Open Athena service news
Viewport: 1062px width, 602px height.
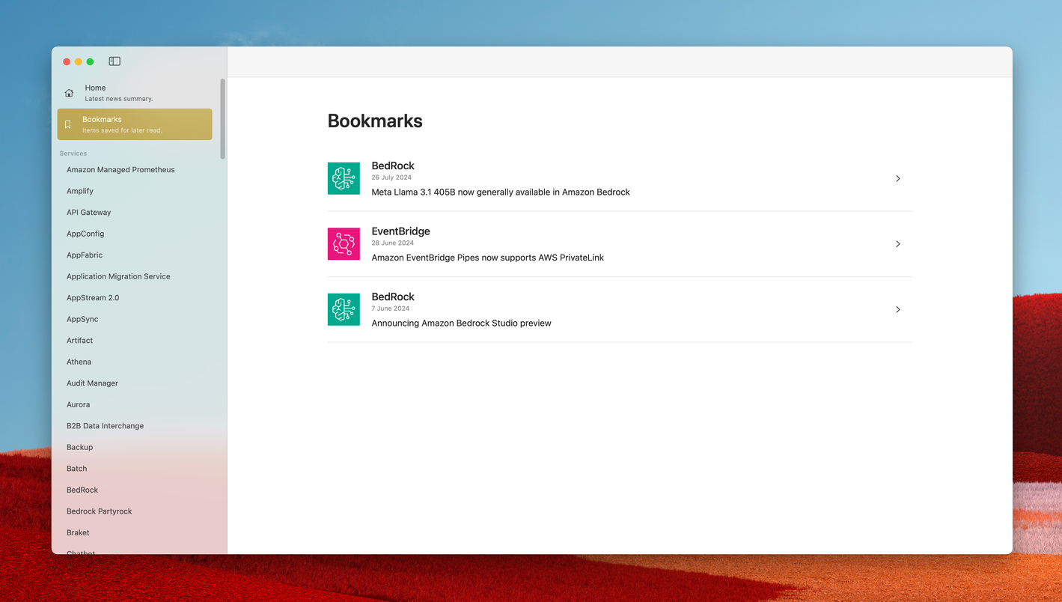coord(79,362)
